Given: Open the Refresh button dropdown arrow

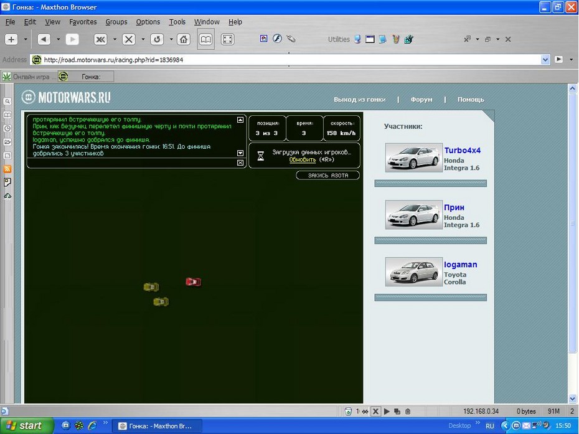Looking at the screenshot, I should pyautogui.click(x=171, y=39).
